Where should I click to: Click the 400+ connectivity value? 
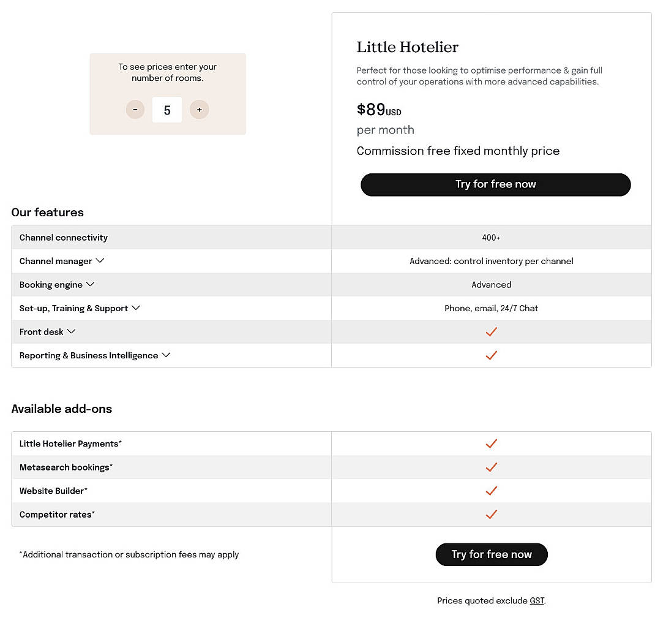491,237
